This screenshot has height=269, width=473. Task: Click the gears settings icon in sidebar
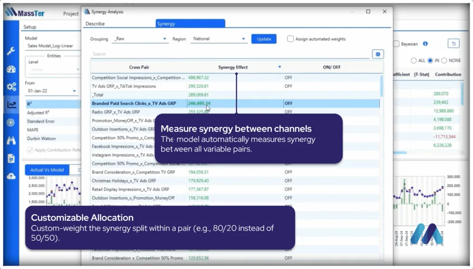[x=11, y=87]
